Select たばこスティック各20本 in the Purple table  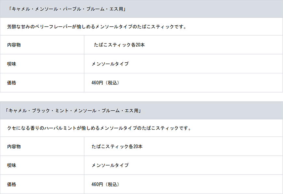pos(119,45)
